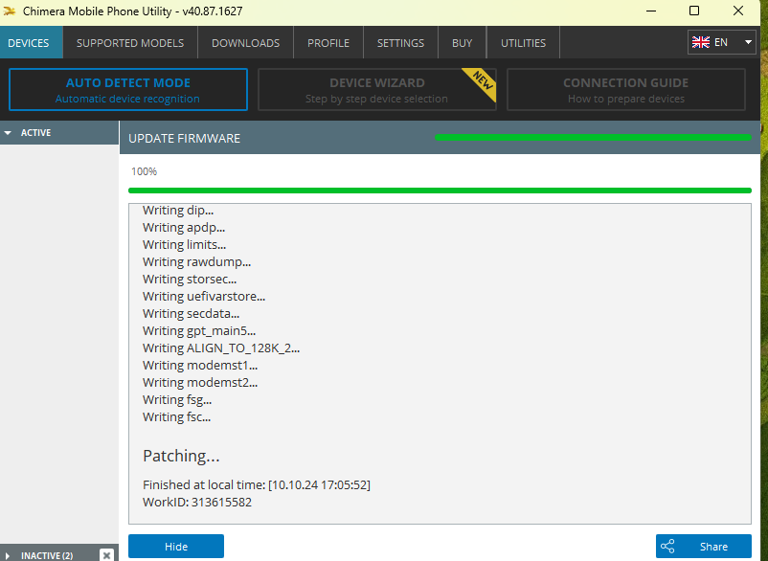Select the 'Writing ALIGN_TO_128K_2...' log line
This screenshot has width=768, height=561.
pos(221,348)
